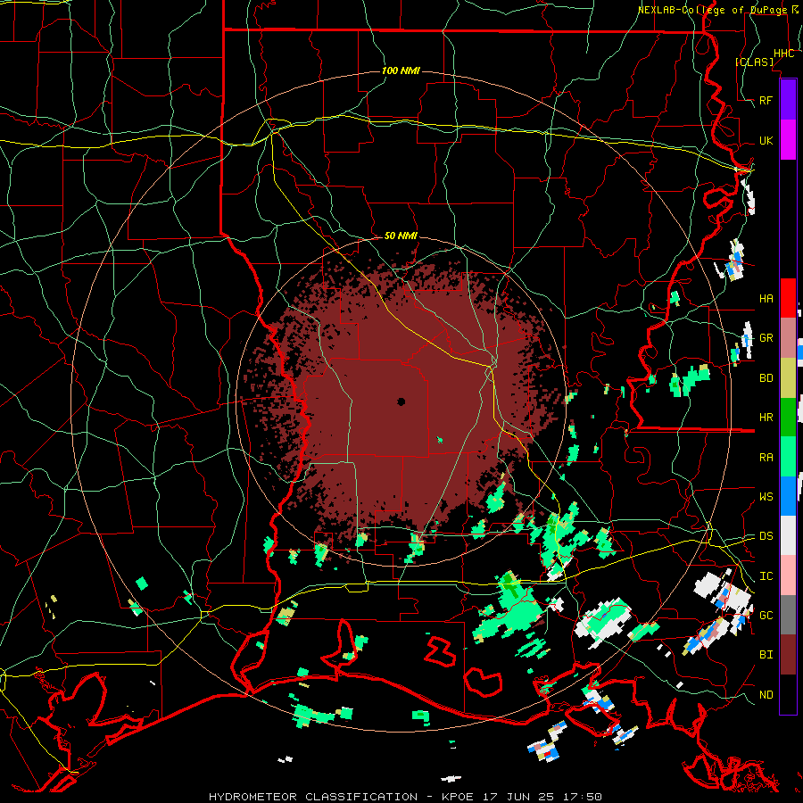Click the RA legend label

click(766, 457)
